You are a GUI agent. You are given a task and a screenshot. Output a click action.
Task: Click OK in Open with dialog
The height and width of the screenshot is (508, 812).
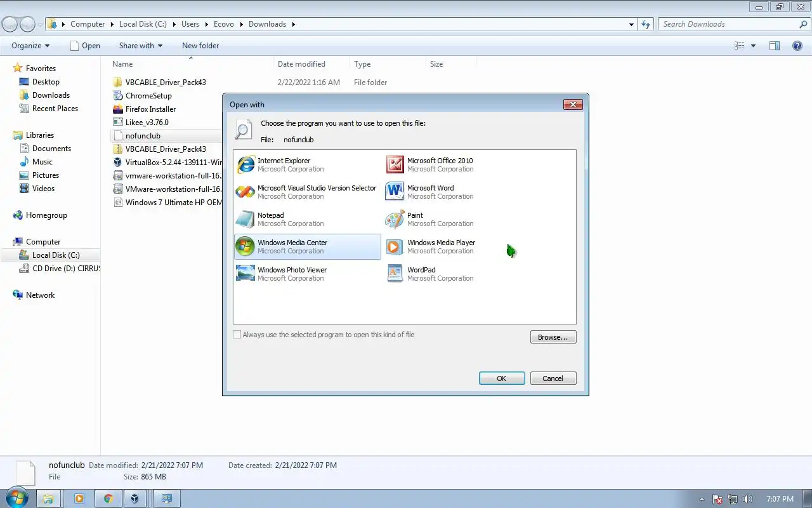pos(502,378)
